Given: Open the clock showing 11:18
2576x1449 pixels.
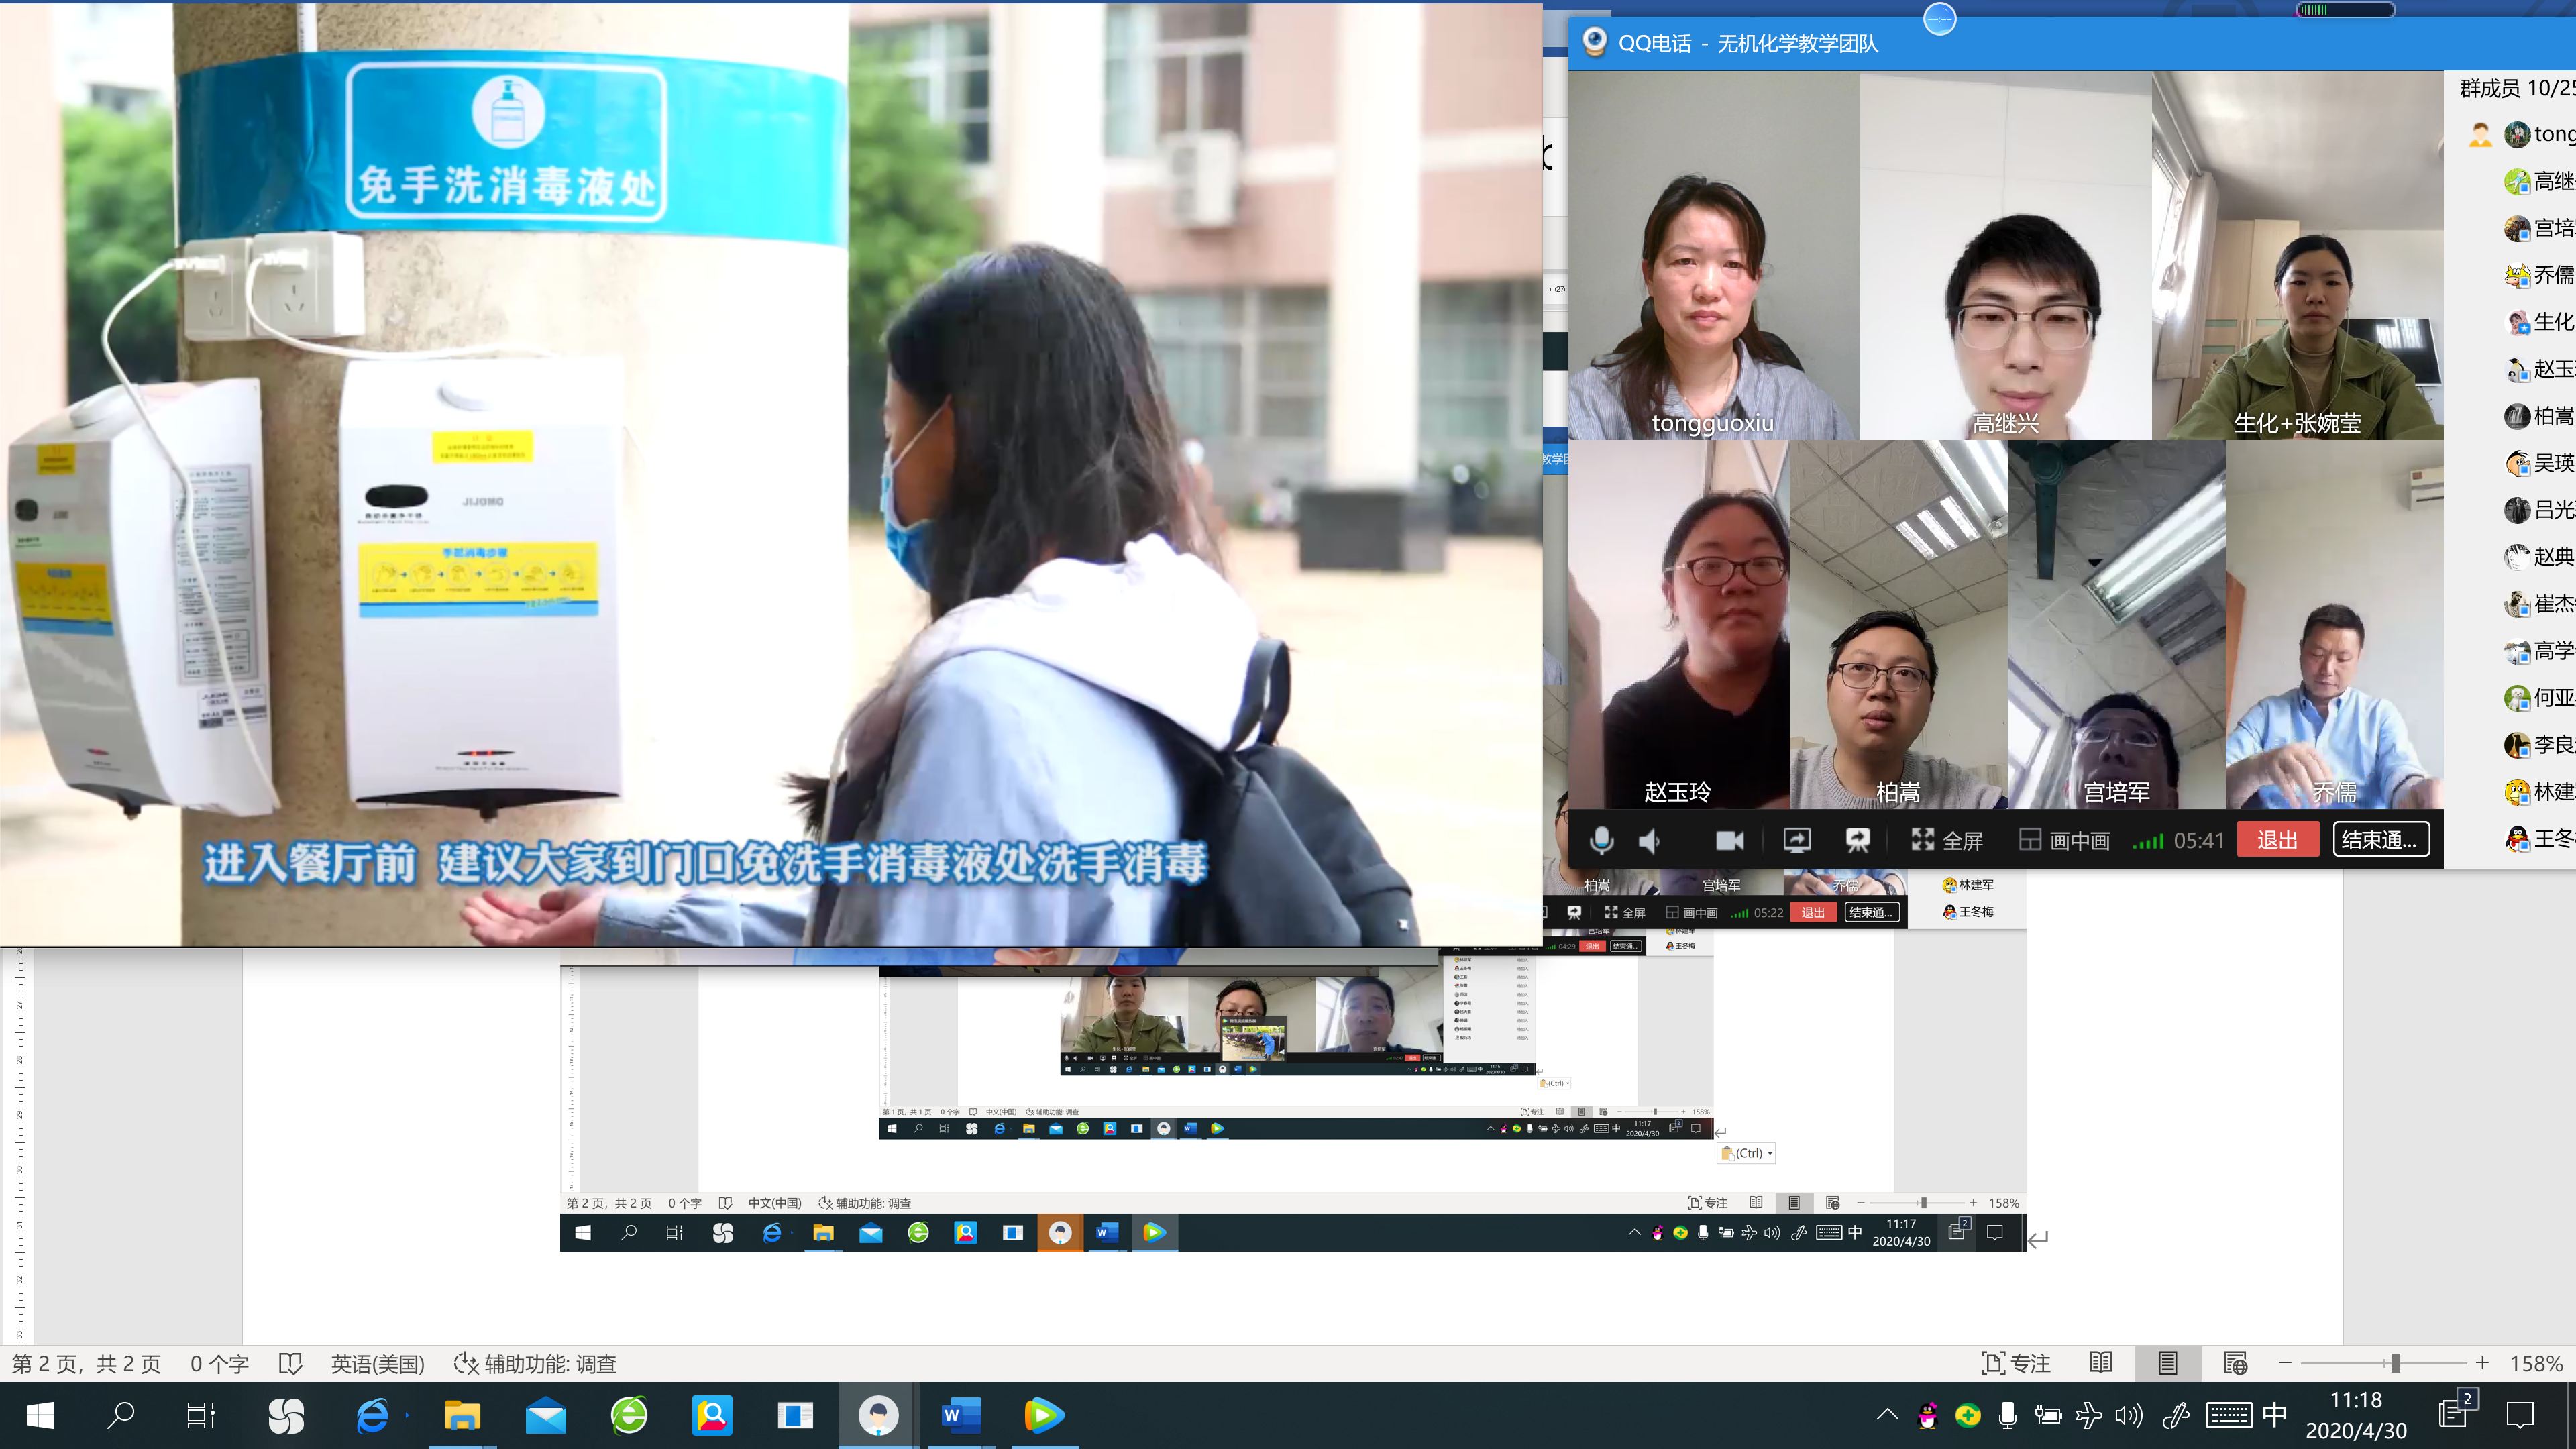Looking at the screenshot, I should (2356, 1415).
